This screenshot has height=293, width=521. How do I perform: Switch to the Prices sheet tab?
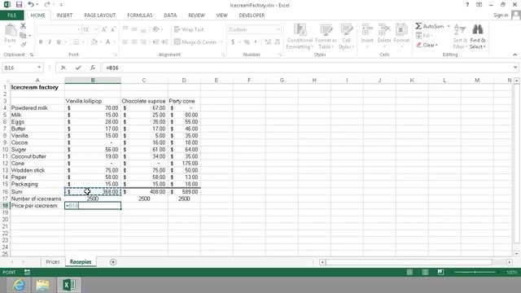(x=52, y=262)
